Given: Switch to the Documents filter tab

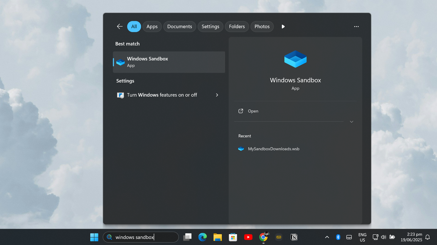Looking at the screenshot, I should (x=180, y=26).
